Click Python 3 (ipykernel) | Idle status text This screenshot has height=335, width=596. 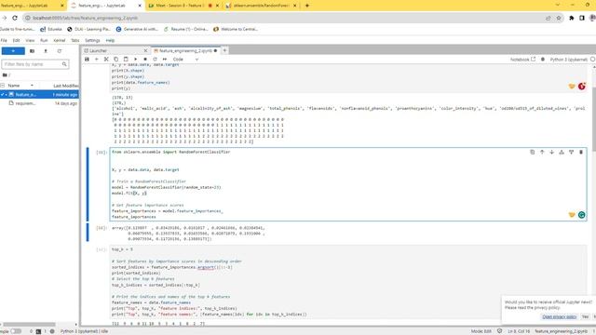[x=84, y=331]
